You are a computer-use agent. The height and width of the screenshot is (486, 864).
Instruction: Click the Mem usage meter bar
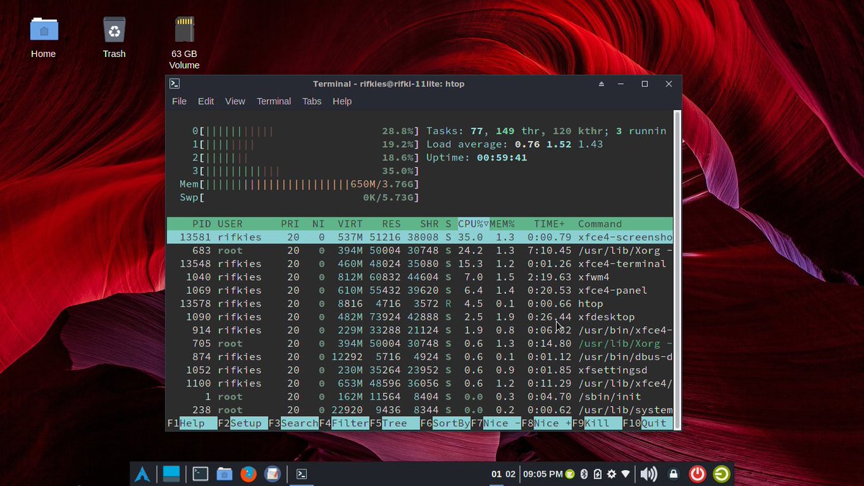coord(300,184)
